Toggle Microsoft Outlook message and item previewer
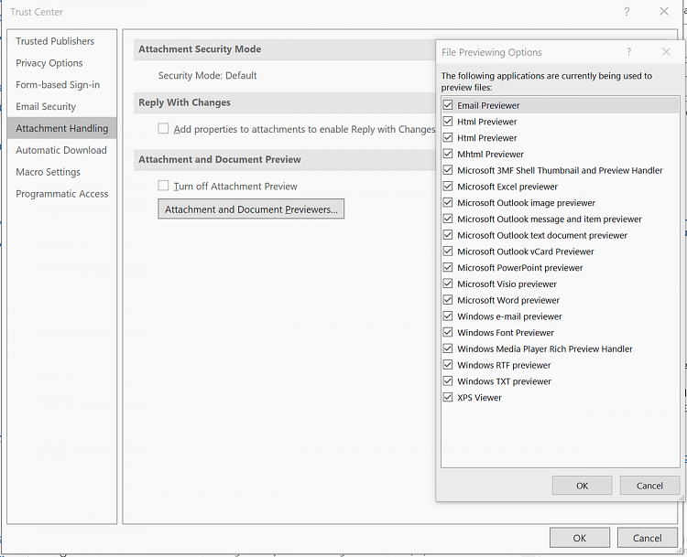The height and width of the screenshot is (557, 687). pyautogui.click(x=448, y=219)
